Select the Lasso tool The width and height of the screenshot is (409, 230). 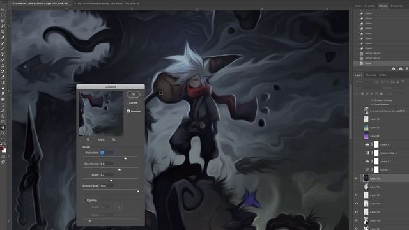[3, 20]
